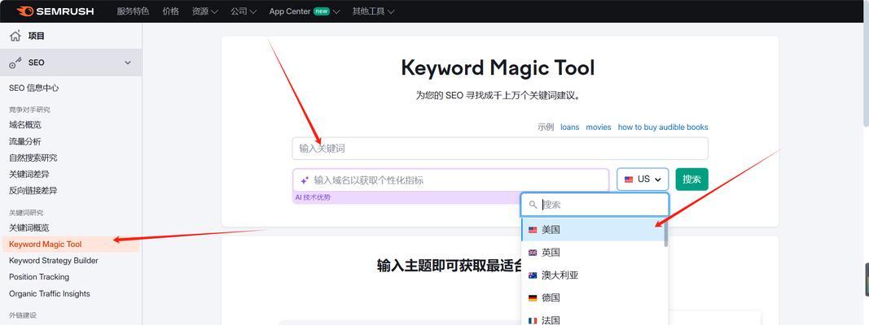The image size is (869, 325).
Task: Click the magnifier icon in country search box
Action: click(533, 205)
